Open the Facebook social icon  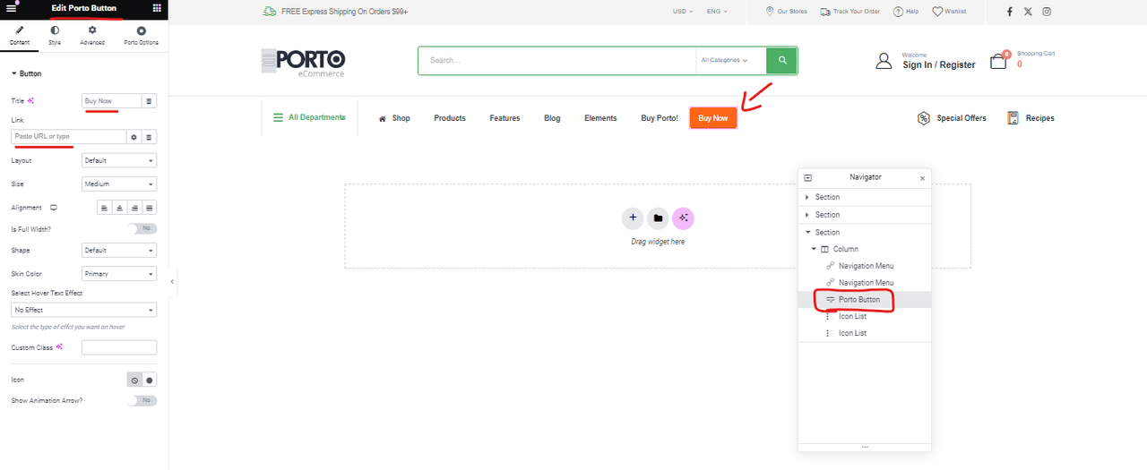1010,12
